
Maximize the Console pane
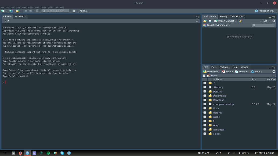(197, 17)
